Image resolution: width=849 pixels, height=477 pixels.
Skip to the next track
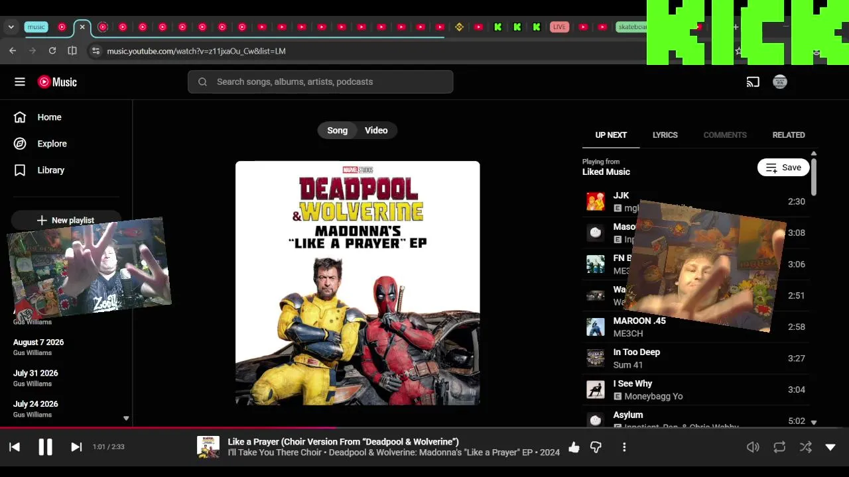tap(76, 447)
